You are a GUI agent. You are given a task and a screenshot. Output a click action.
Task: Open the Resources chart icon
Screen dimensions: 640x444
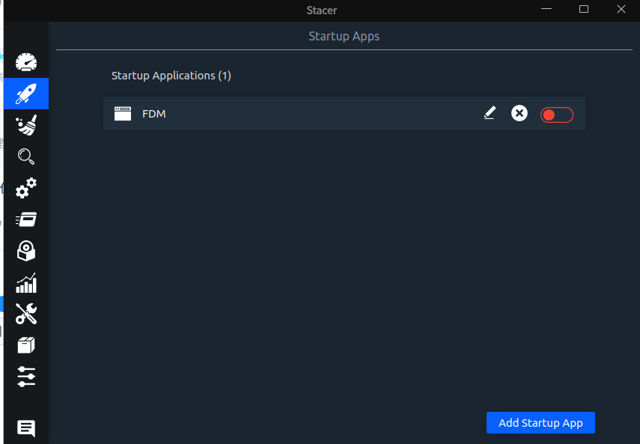[x=26, y=282]
